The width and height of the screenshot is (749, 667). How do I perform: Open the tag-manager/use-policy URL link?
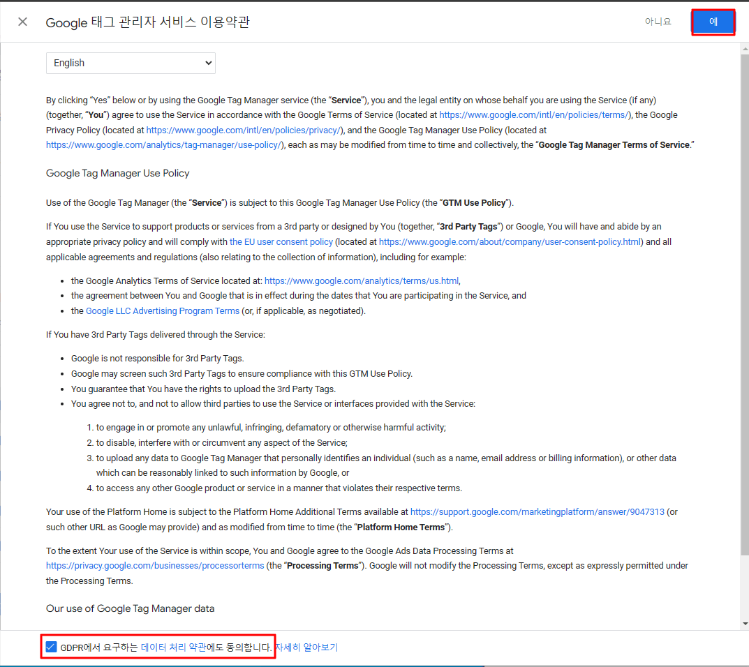[x=164, y=145]
